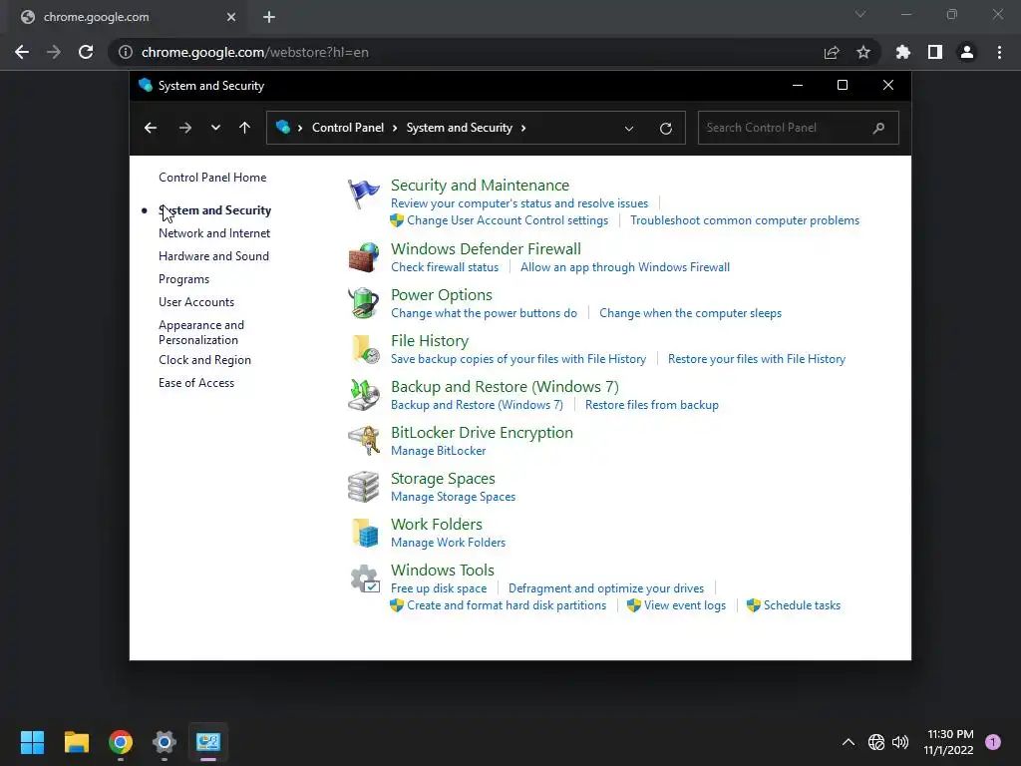Open Troubleshoot common computer problems
This screenshot has width=1021, height=766.
[x=745, y=220]
